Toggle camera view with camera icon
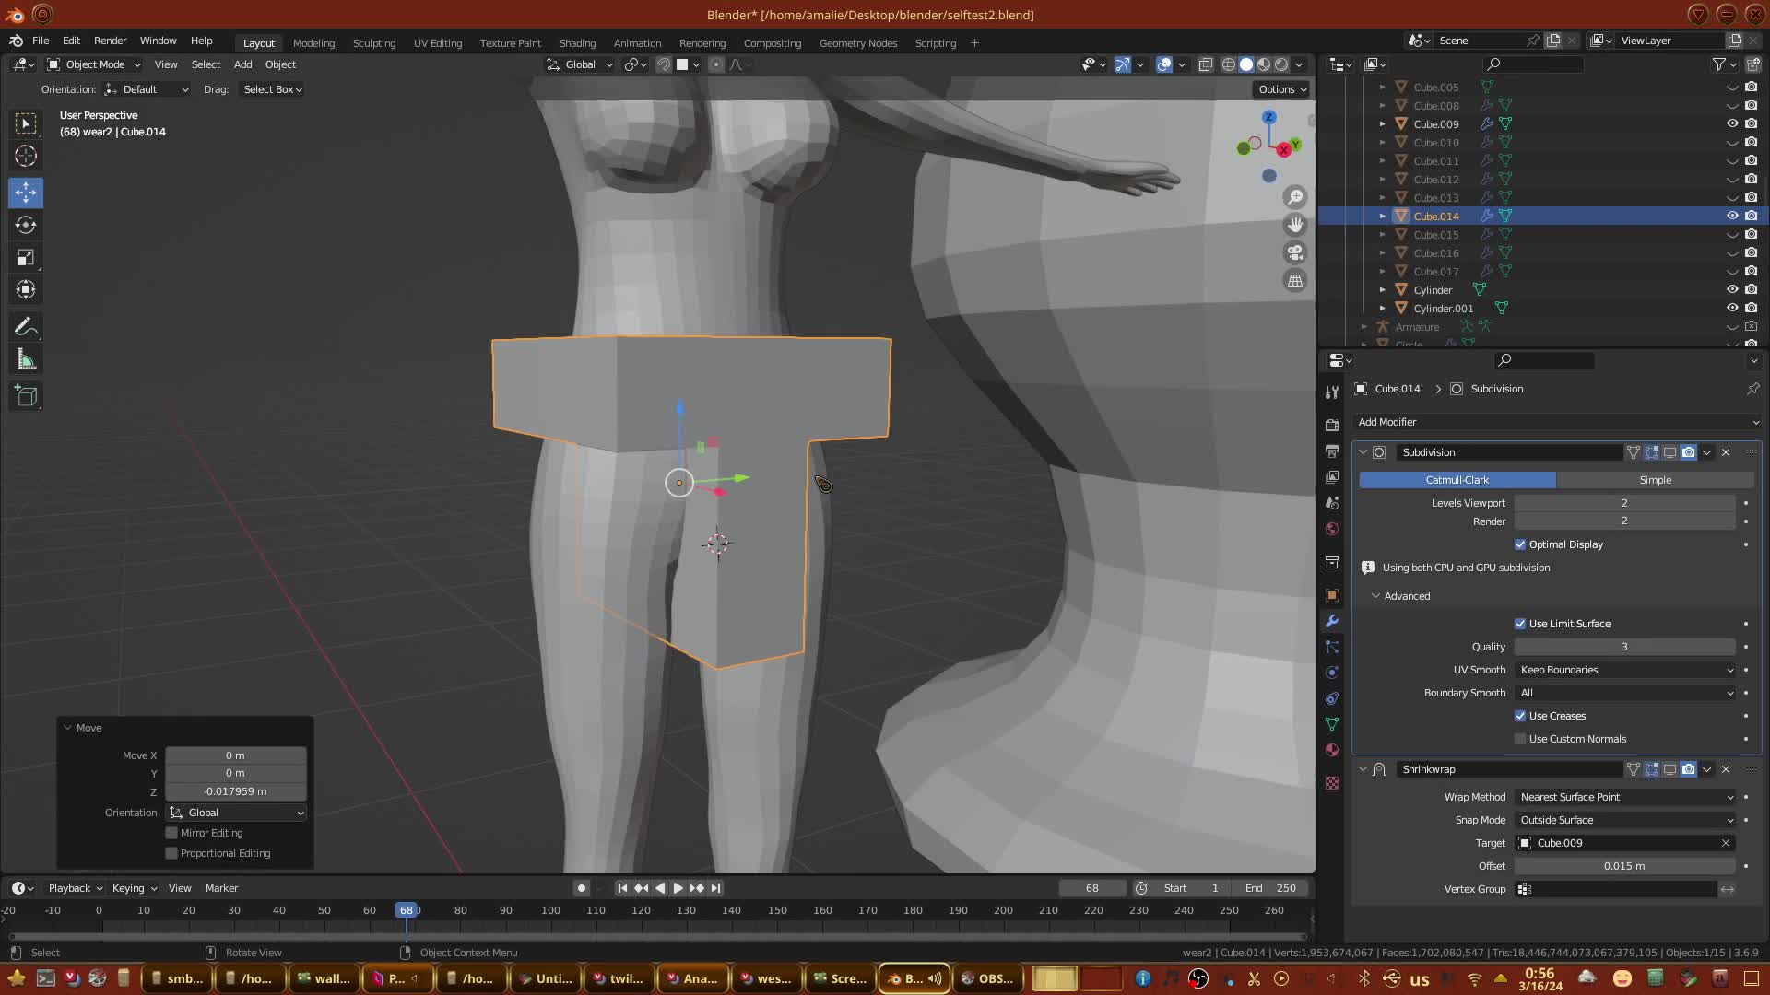Viewport: 1770px width, 995px height. [1295, 252]
